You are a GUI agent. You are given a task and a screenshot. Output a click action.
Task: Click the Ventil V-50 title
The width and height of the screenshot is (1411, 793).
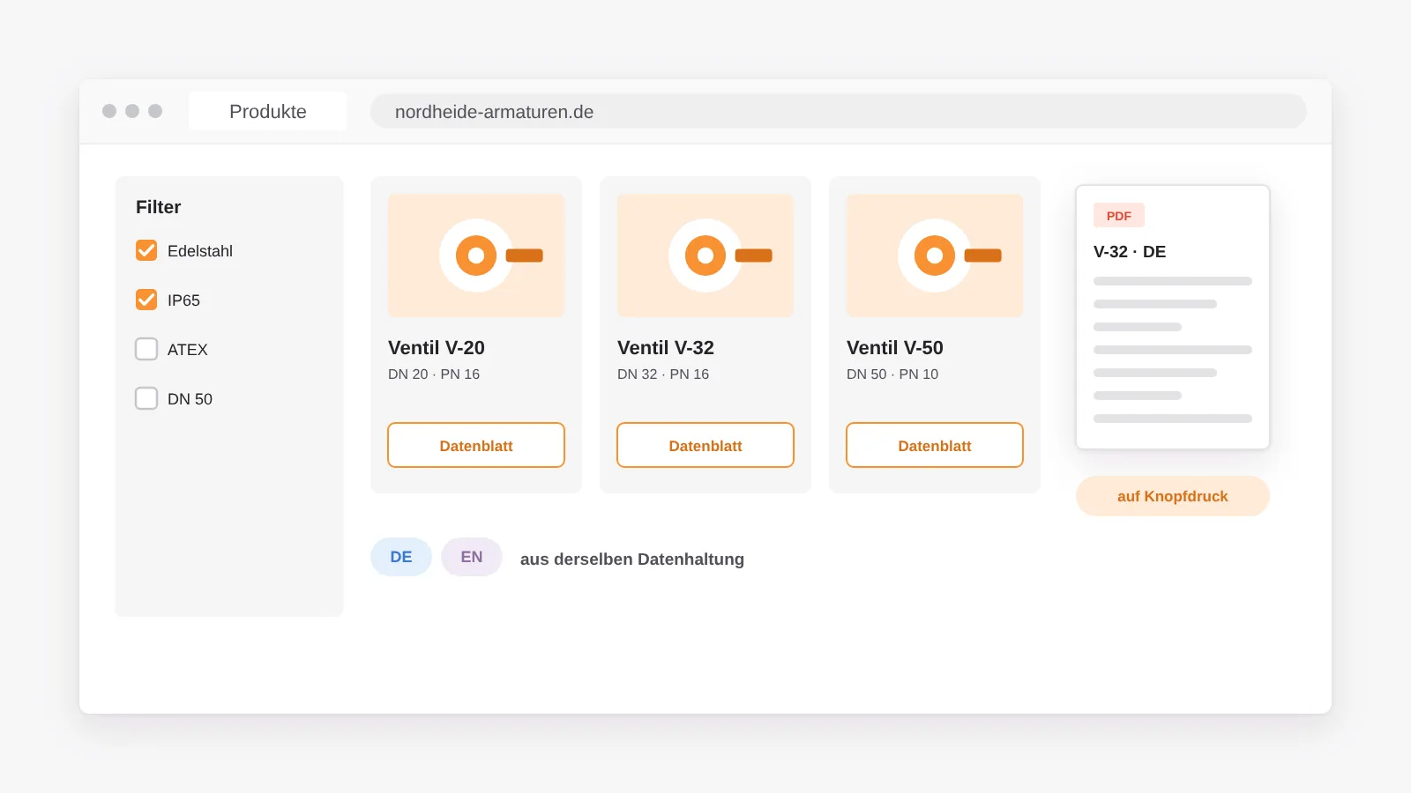(x=895, y=348)
